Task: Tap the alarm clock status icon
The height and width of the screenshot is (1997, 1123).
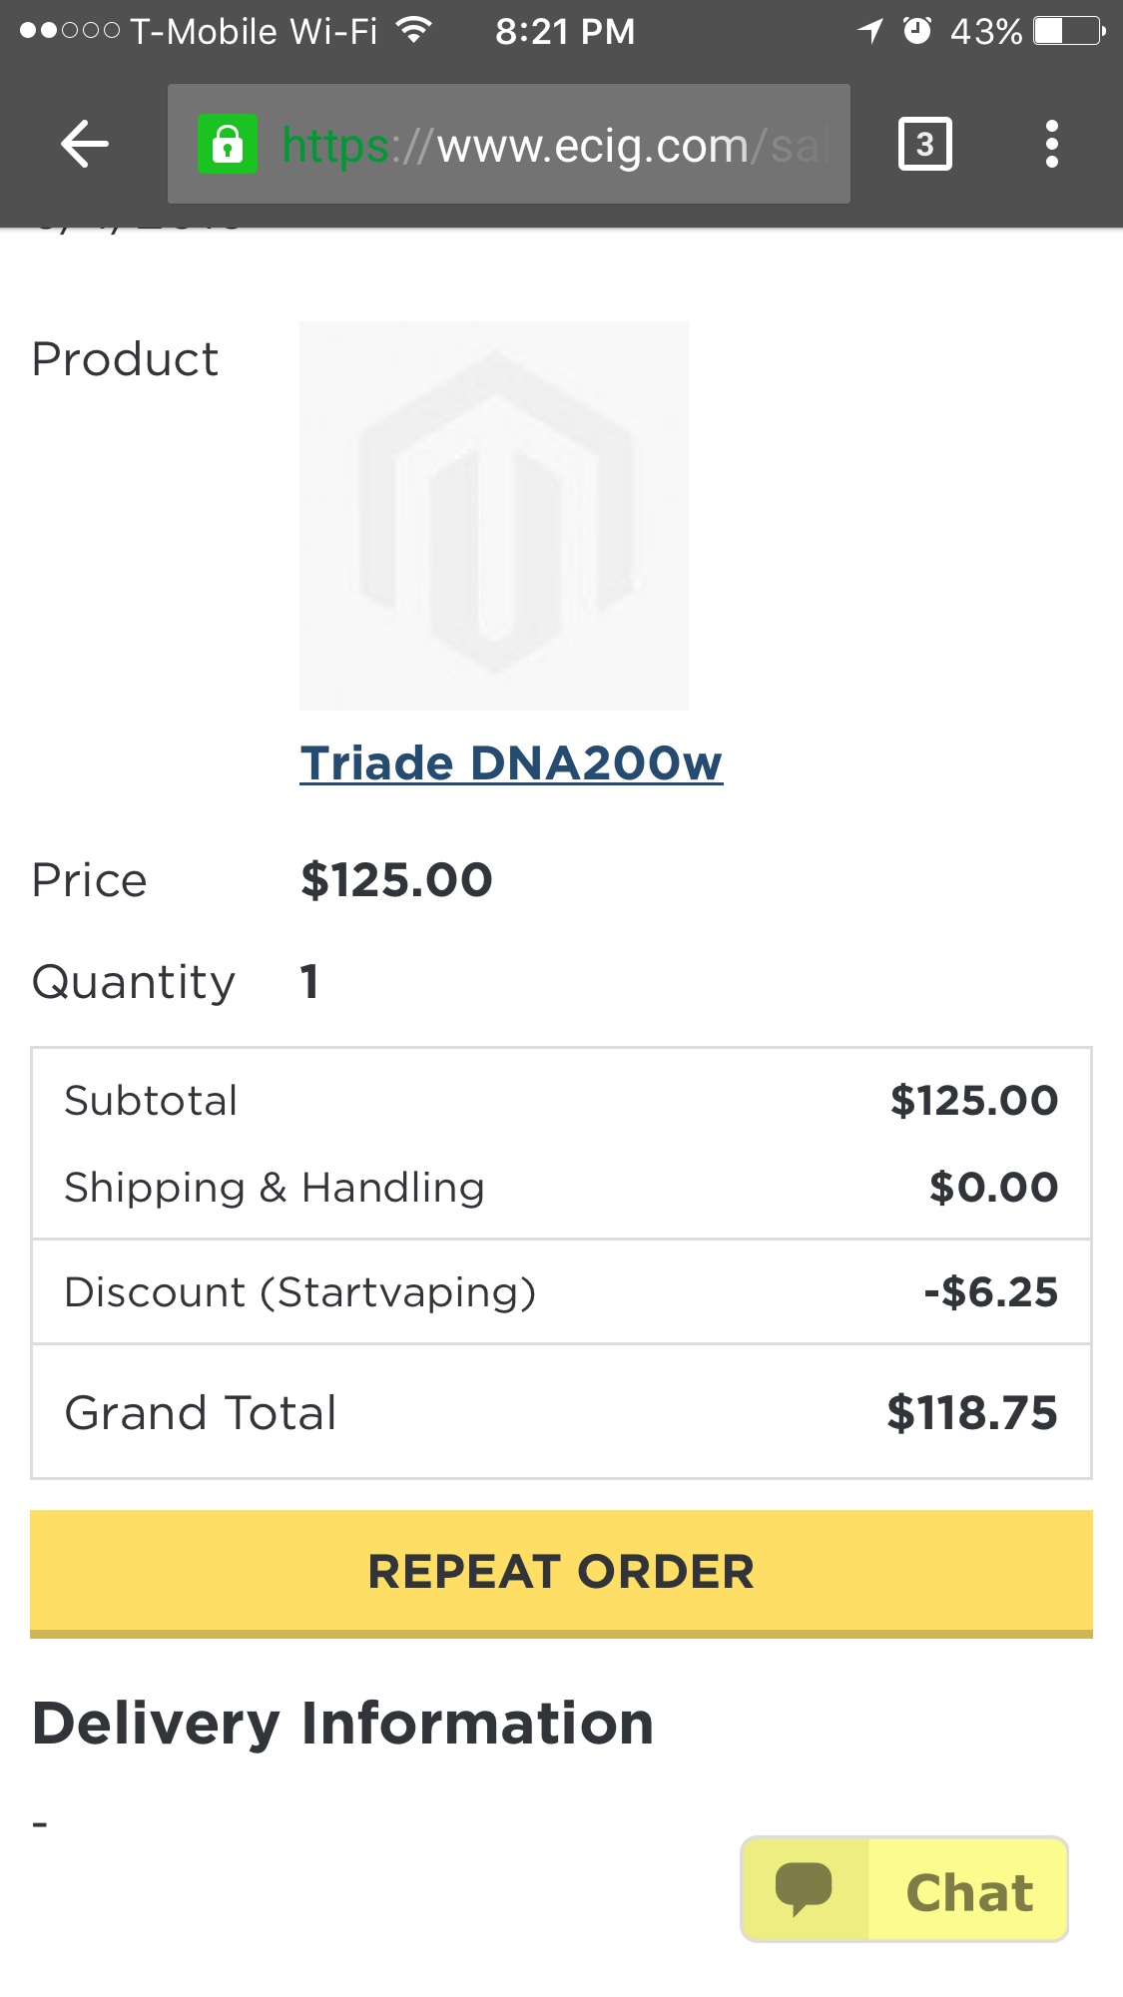Action: click(x=917, y=31)
